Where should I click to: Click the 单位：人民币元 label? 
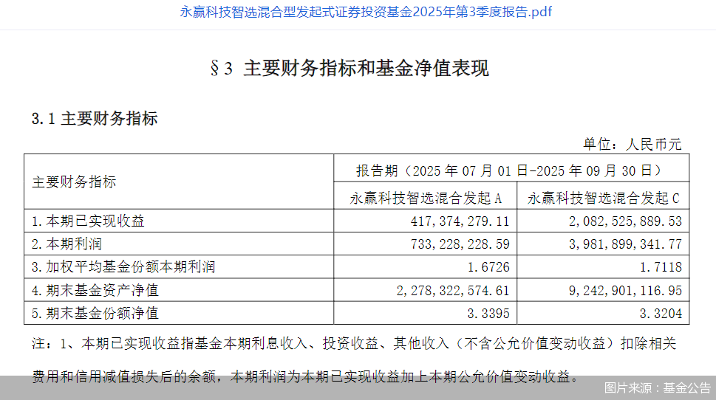tap(633, 144)
